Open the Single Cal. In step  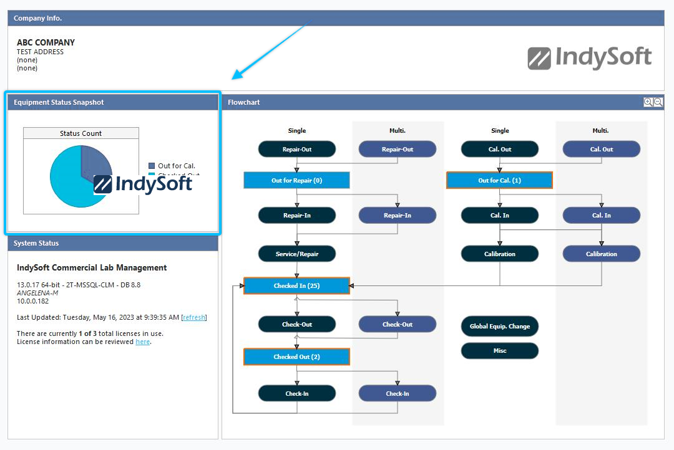[x=500, y=215]
